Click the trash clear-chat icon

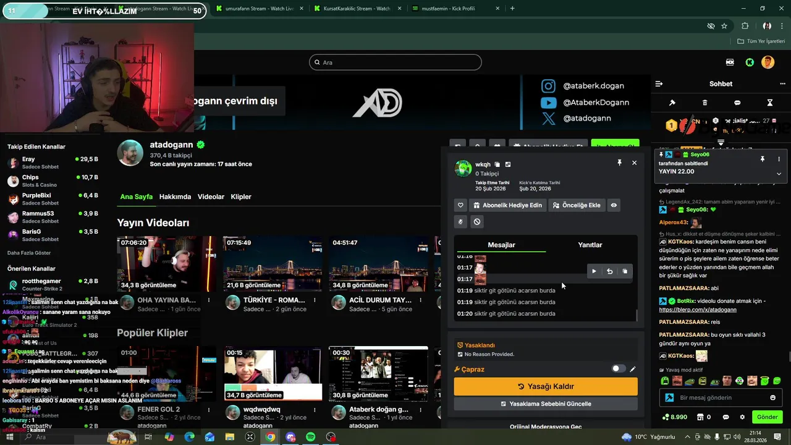pyautogui.click(x=705, y=103)
